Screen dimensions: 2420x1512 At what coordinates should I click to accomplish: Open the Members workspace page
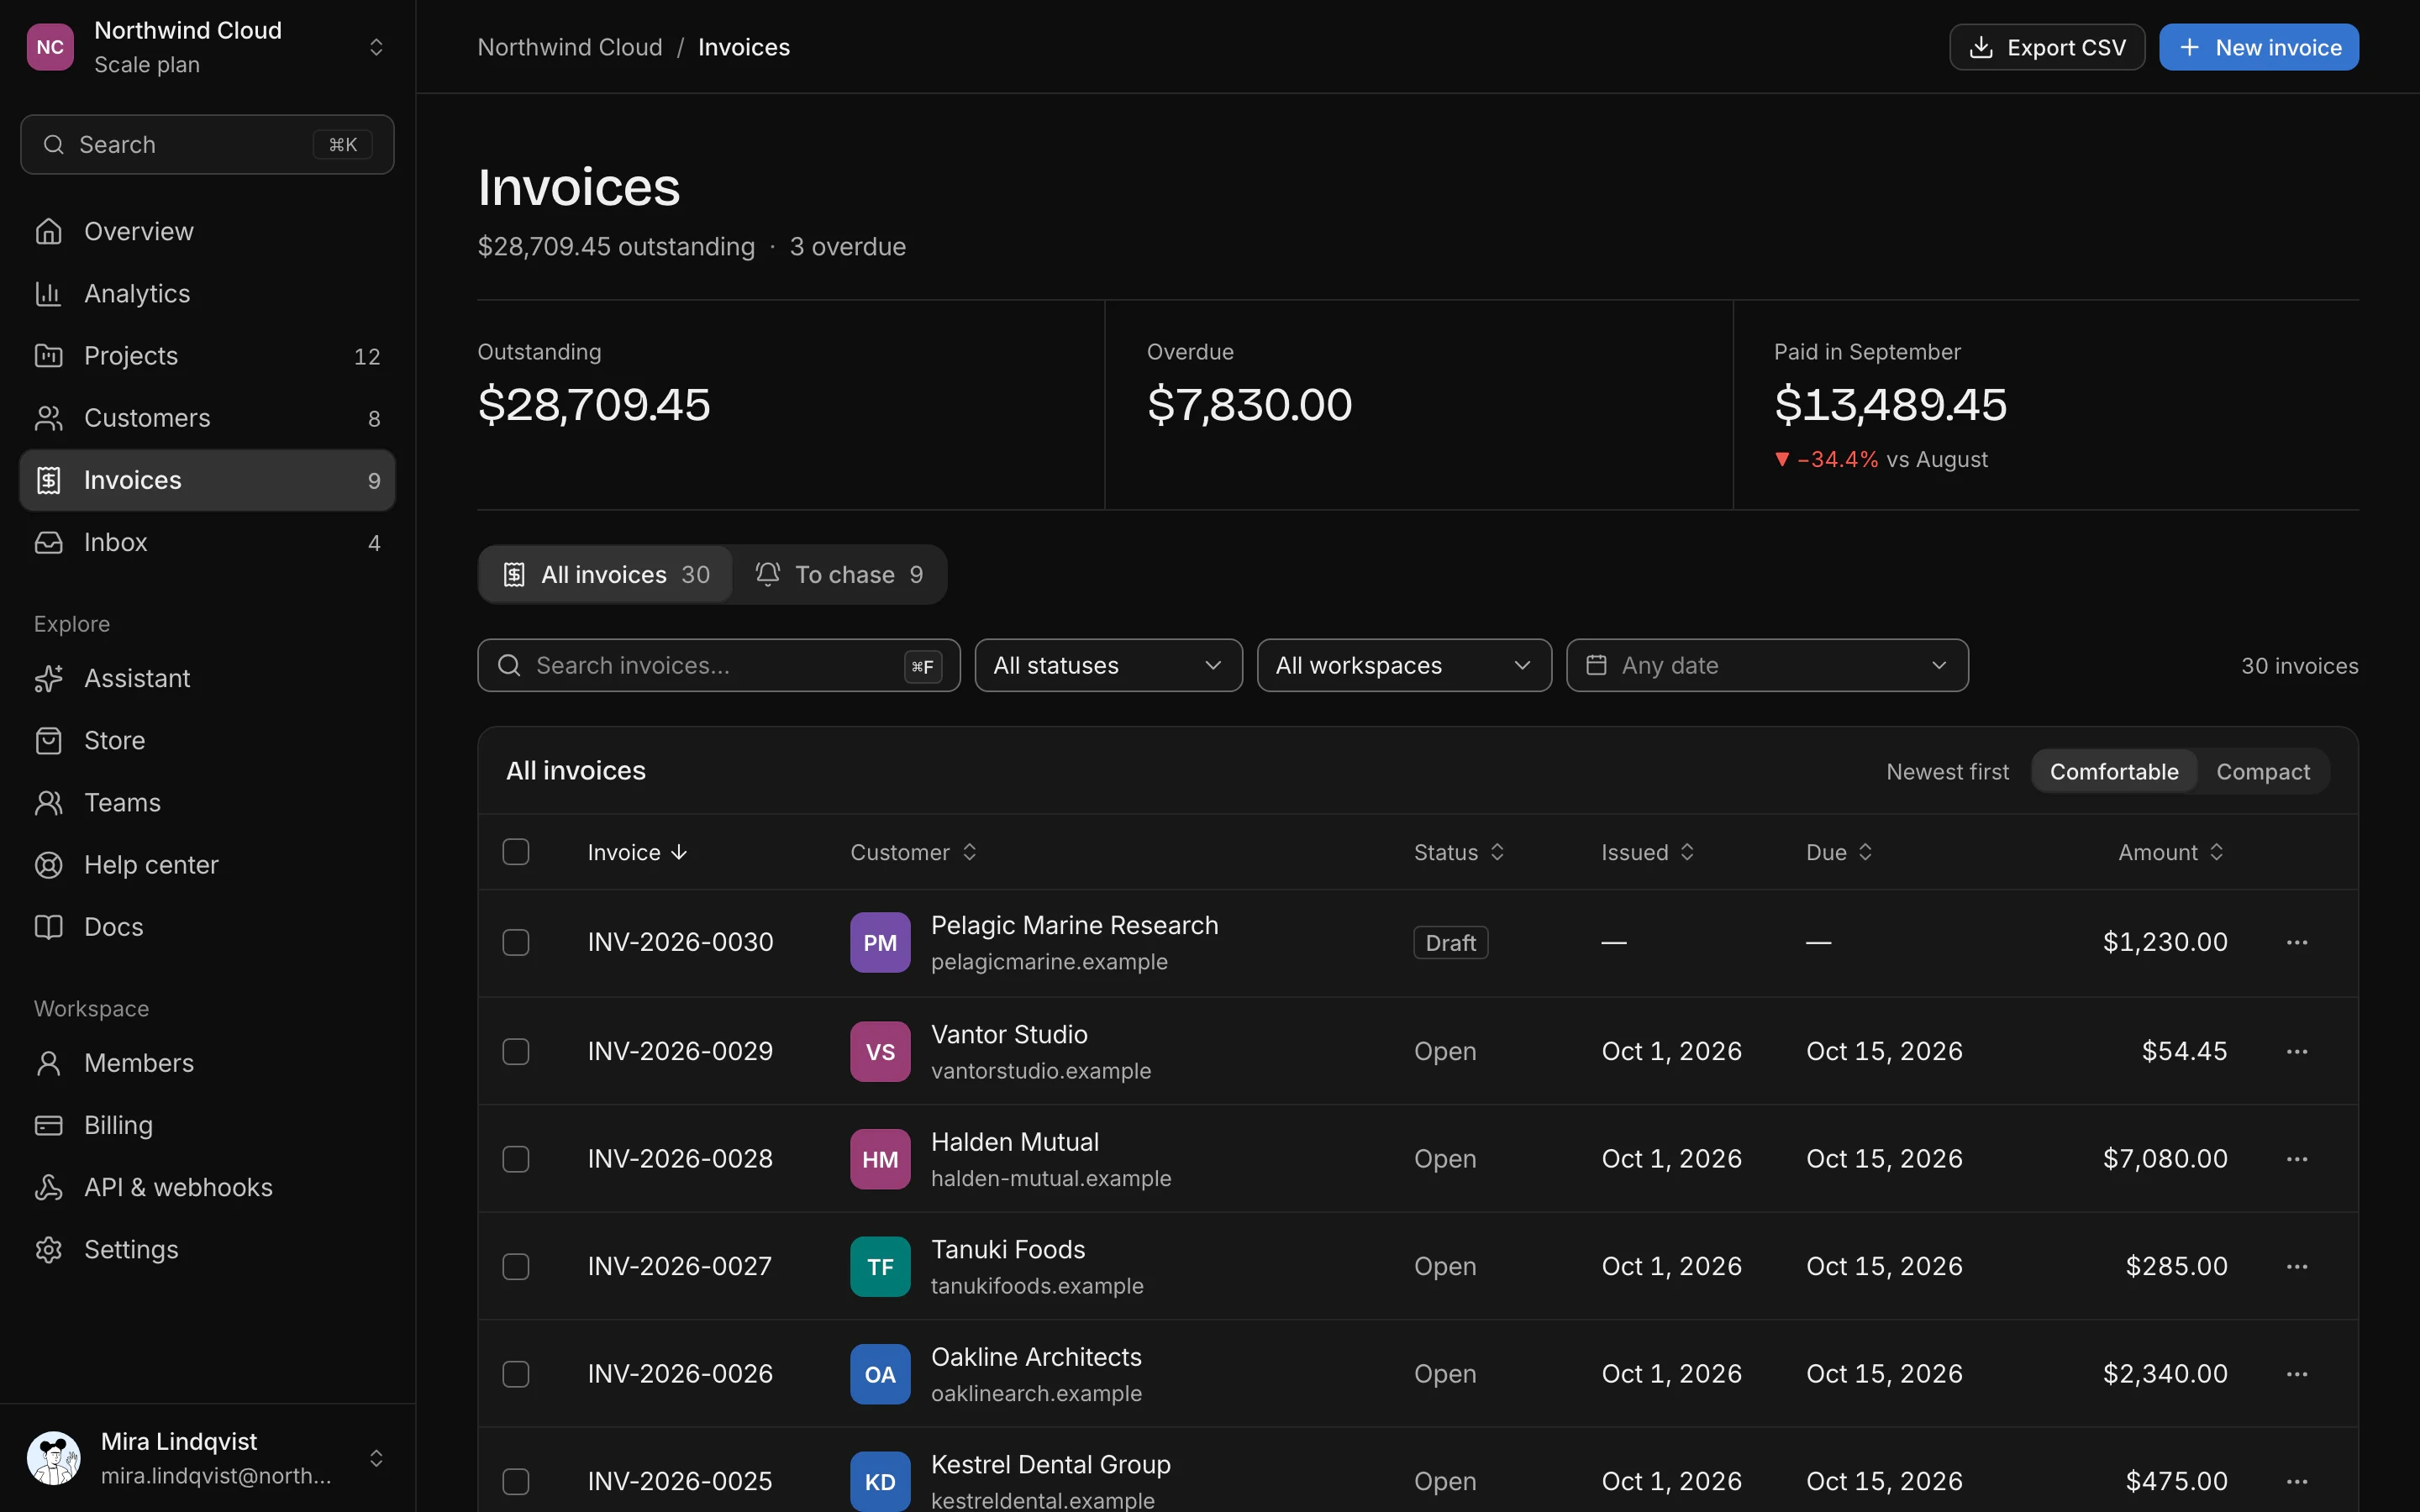pos(207,1063)
